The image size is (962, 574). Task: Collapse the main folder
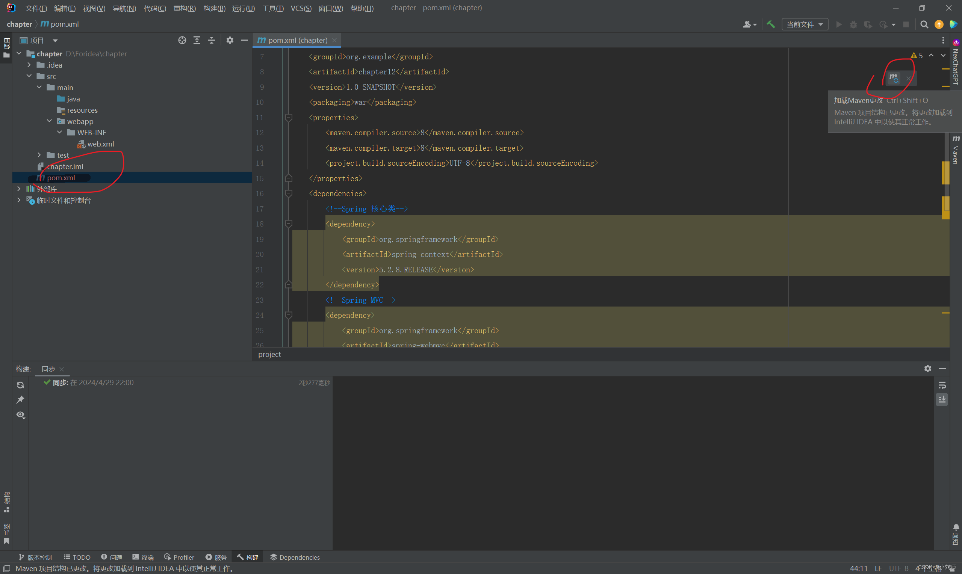coord(39,87)
